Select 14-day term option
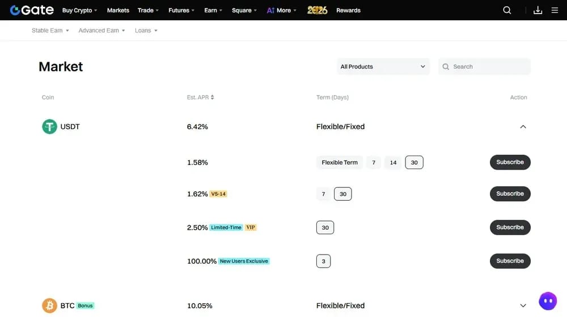 393,162
